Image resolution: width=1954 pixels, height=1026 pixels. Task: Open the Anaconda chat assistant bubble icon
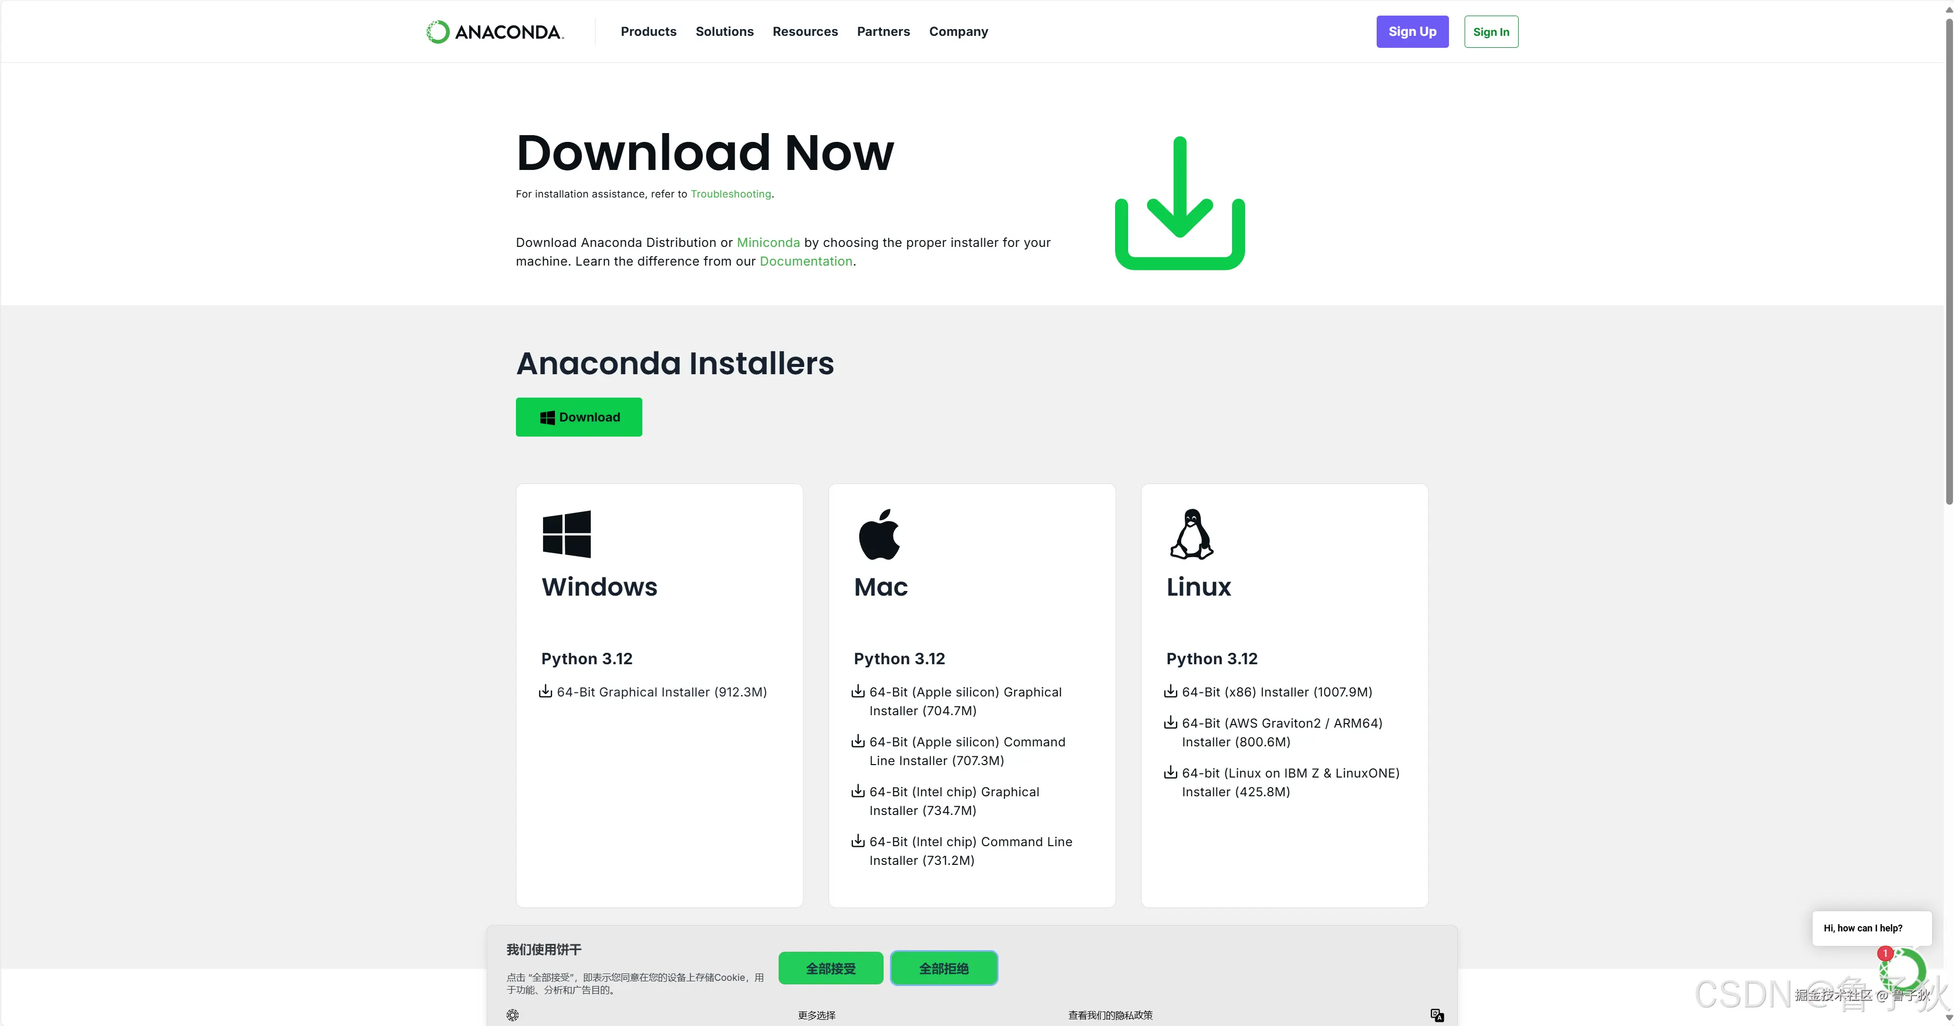(x=1904, y=970)
